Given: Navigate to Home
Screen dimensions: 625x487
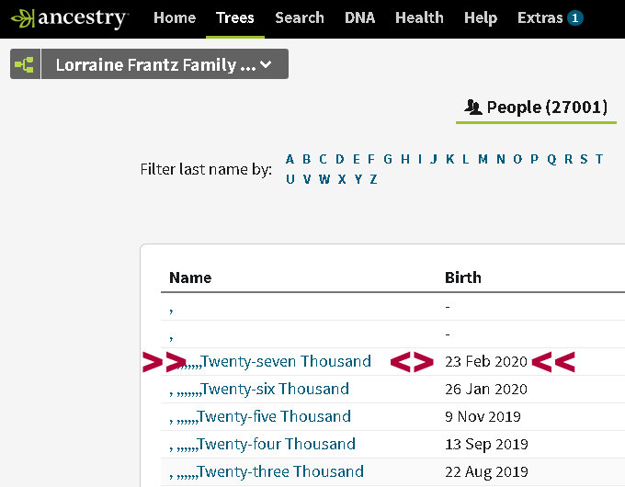Looking at the screenshot, I should click(x=175, y=18).
